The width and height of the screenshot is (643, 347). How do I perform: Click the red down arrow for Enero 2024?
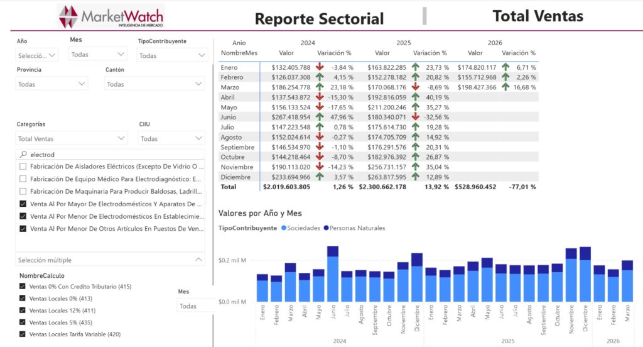pos(320,67)
